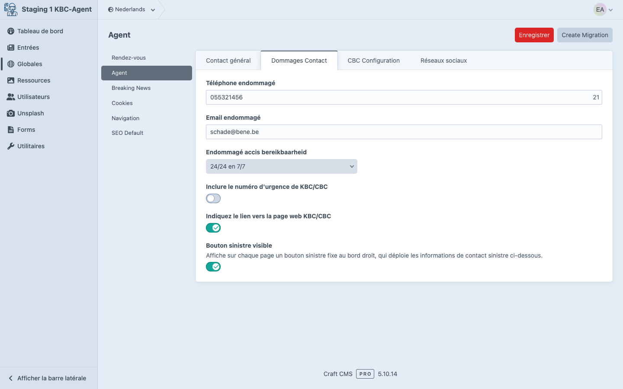Click the Inclure le numéro d'urgence label
The image size is (623, 389).
point(267,187)
